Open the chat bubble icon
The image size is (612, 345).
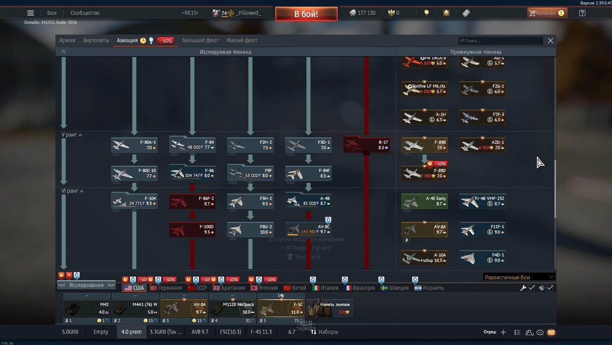540,332
